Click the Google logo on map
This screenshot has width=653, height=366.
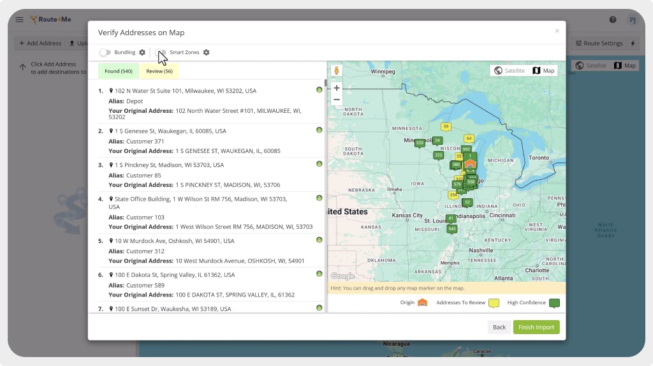(x=342, y=276)
